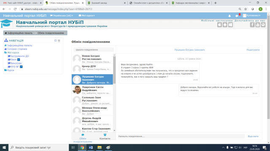Click the Windows taskbar search box
This screenshot has width=270, height=151.
pos(38,147)
